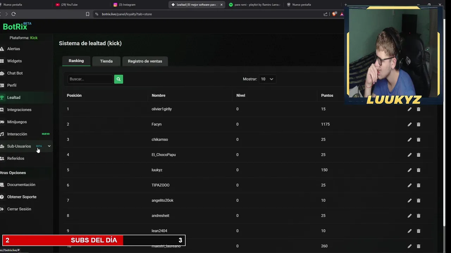Delete the olivier1girlly row with trash icon
Image resolution: width=451 pixels, height=253 pixels.
pyautogui.click(x=419, y=109)
